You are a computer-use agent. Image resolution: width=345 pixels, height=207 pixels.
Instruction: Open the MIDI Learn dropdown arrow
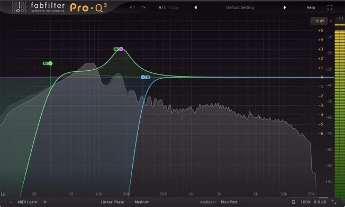[x=45, y=202]
